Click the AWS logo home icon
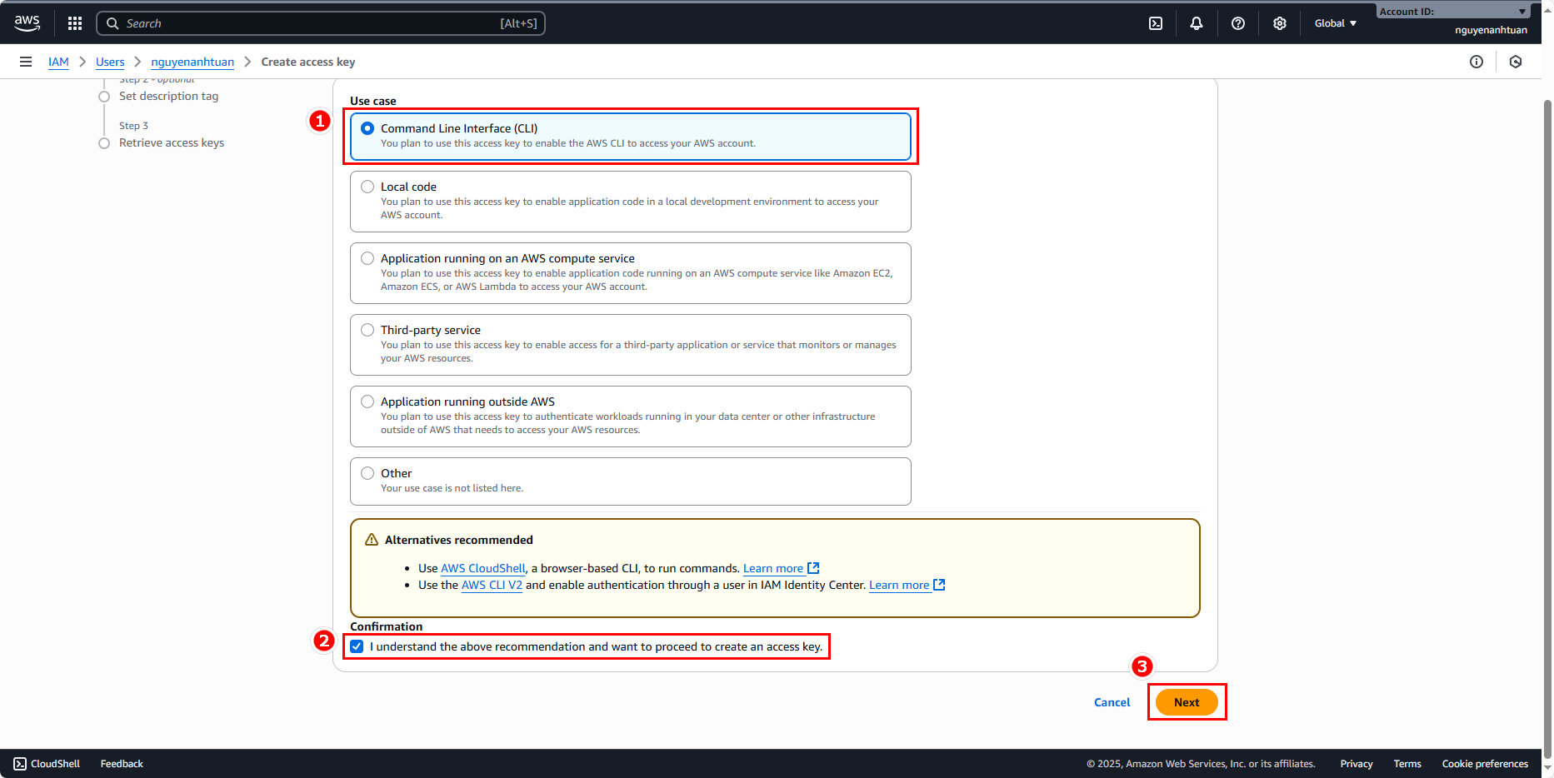 [27, 23]
